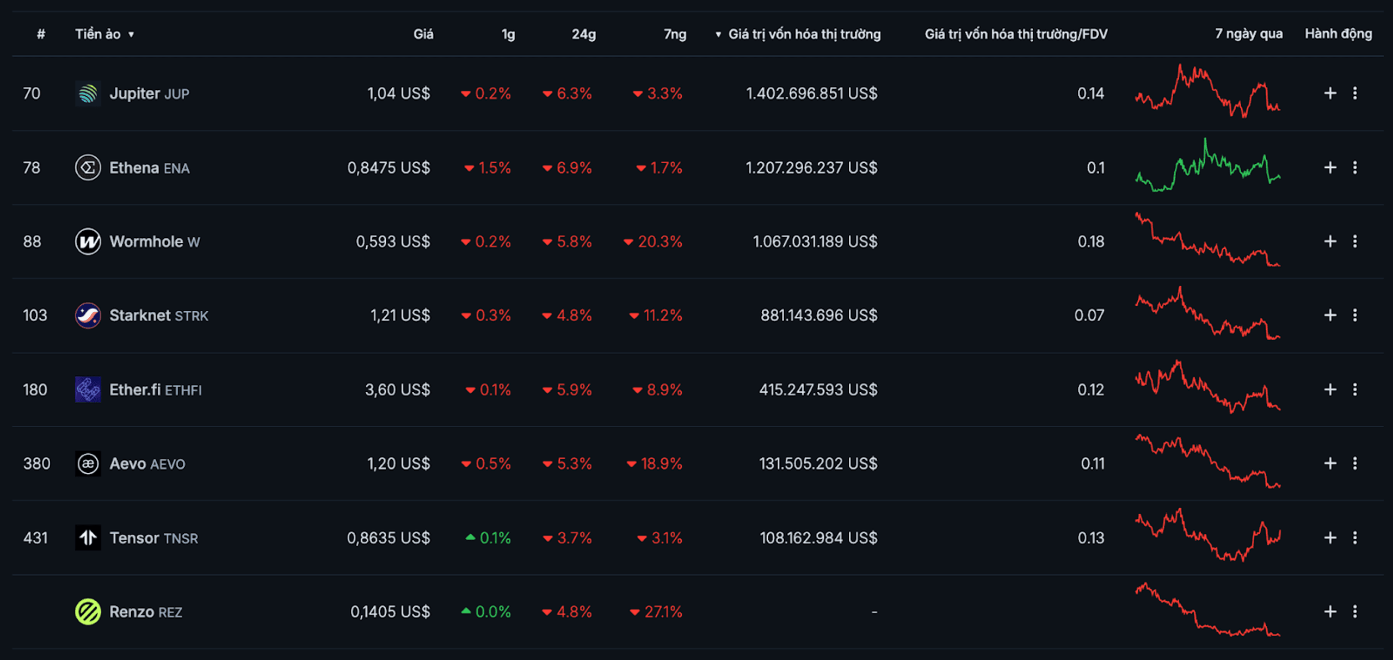This screenshot has height=660, width=1393.
Task: View Renzo's 7-day sparkline chart
Action: point(1208,609)
